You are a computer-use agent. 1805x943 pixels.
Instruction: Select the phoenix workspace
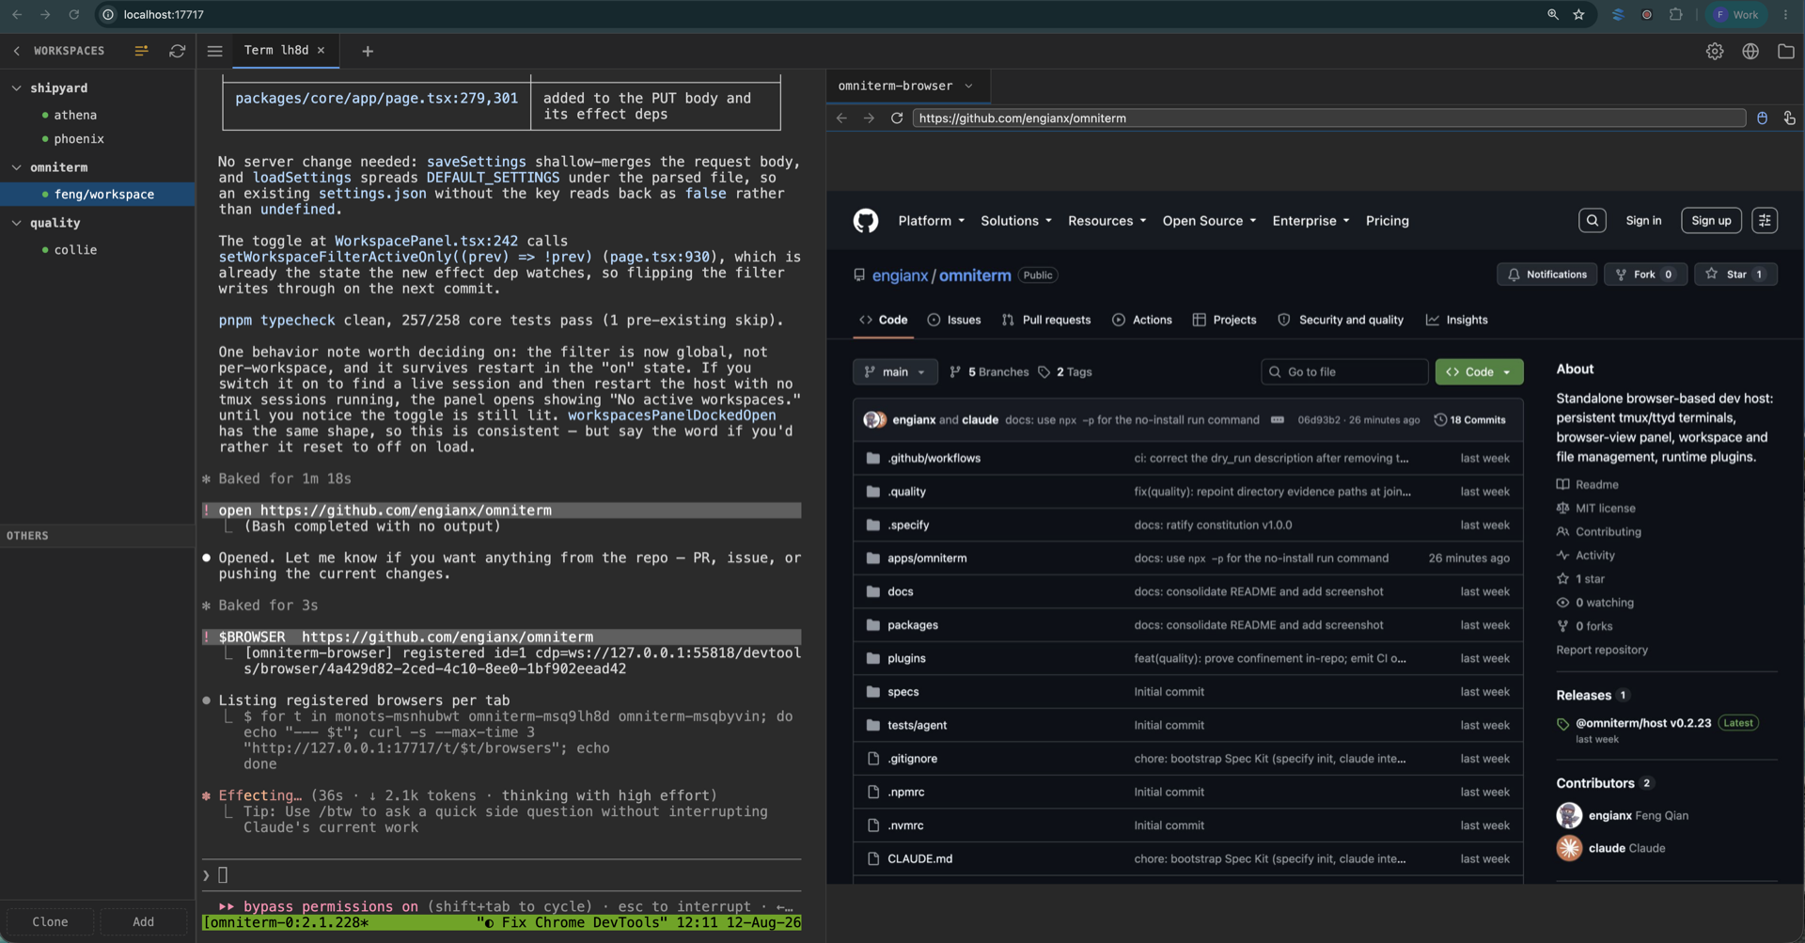pos(97,139)
